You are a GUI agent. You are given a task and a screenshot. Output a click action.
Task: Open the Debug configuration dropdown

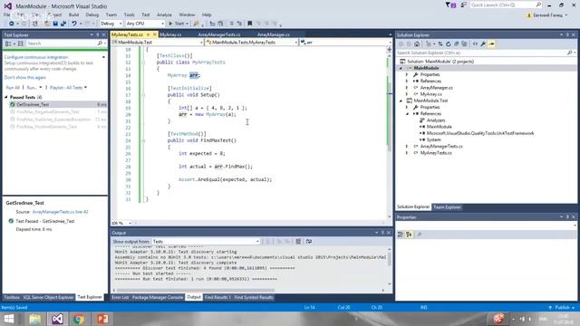pos(111,24)
